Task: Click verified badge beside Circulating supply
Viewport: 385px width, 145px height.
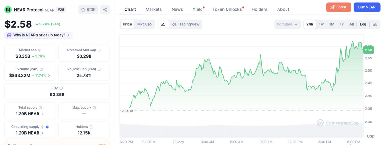Action: [47, 127]
